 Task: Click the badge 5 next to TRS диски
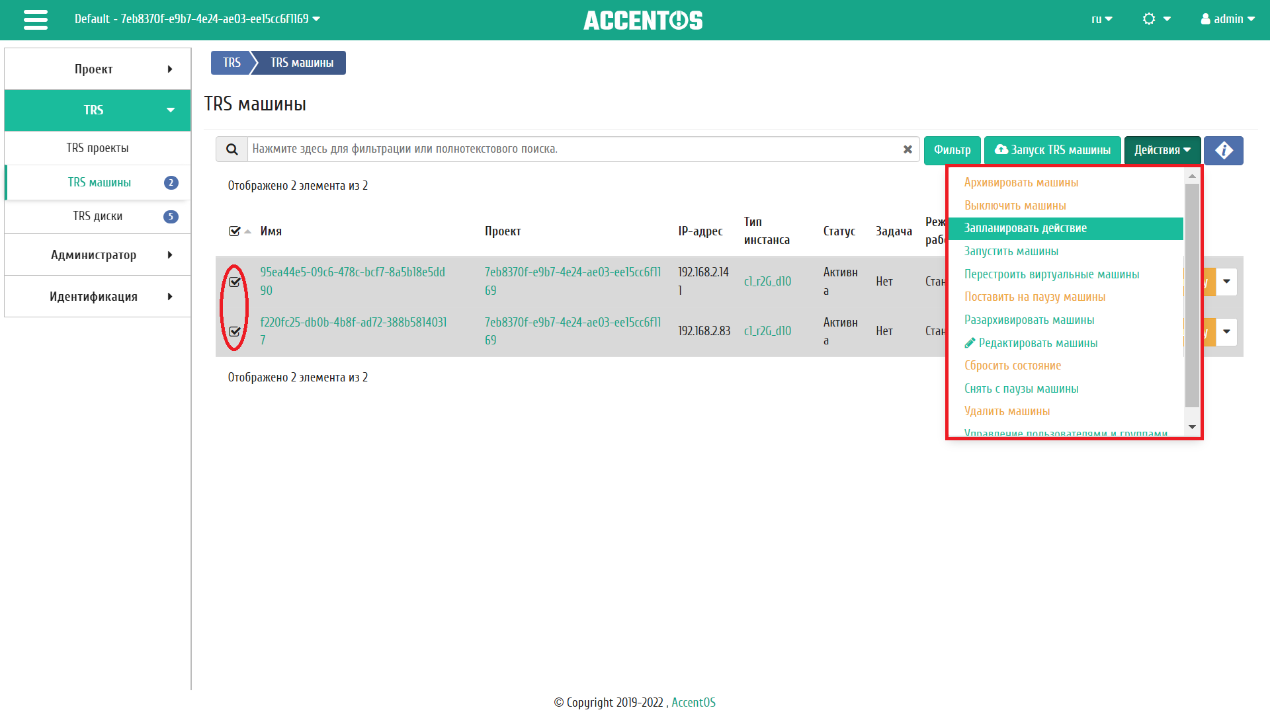click(x=171, y=216)
